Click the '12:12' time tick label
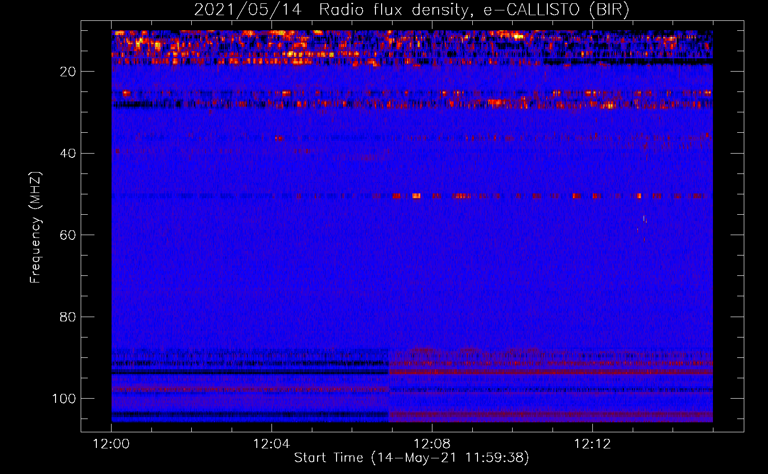 click(592, 444)
